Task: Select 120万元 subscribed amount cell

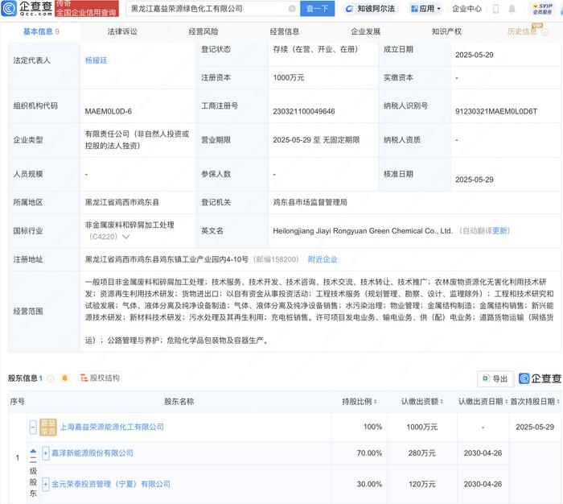Action: click(x=422, y=484)
